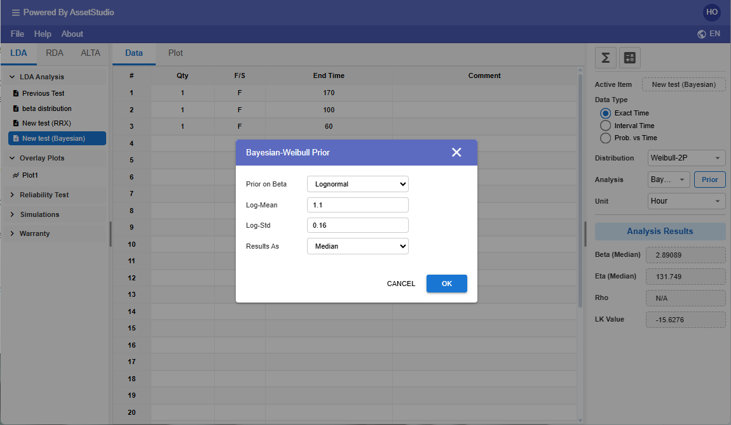
Task: Click End Time cell 60
Action: coord(329,126)
